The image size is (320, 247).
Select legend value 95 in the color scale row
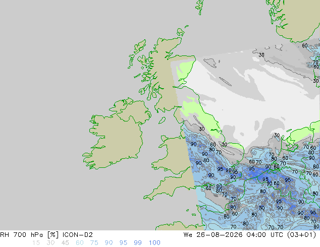(x=123, y=243)
